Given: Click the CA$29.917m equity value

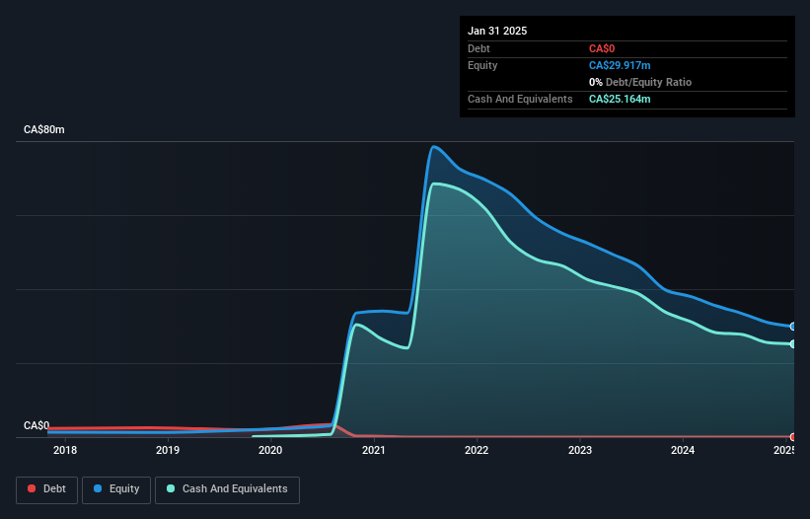Looking at the screenshot, I should 620,65.
